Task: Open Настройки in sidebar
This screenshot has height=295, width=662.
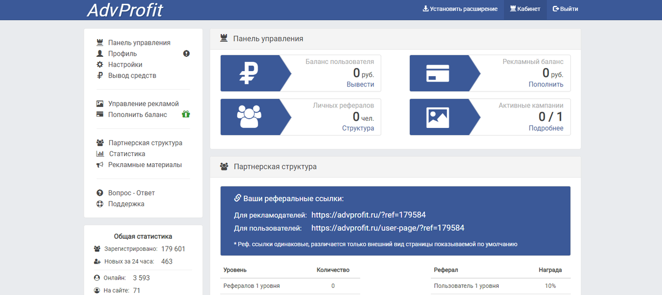Action: 125,65
